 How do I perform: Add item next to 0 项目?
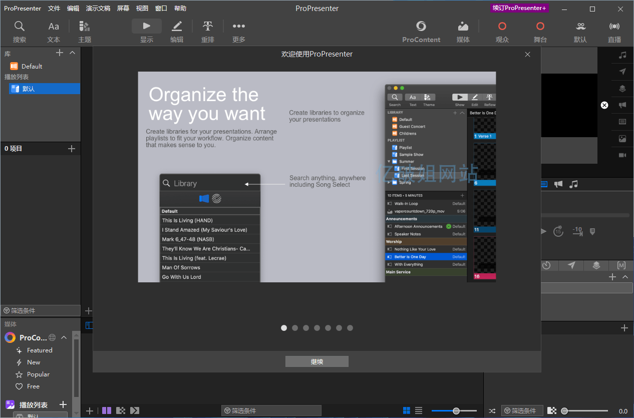[72, 149]
